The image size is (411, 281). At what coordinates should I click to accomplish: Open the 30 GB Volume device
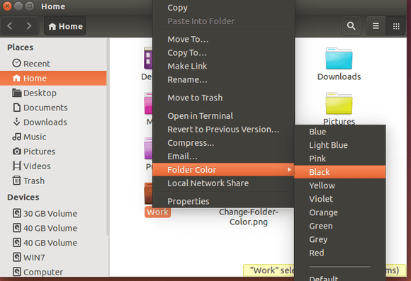[53, 214]
